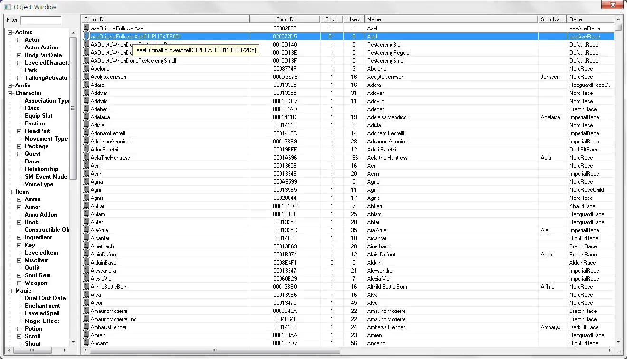Click the actor icon next to Ahkari

(x=87, y=206)
